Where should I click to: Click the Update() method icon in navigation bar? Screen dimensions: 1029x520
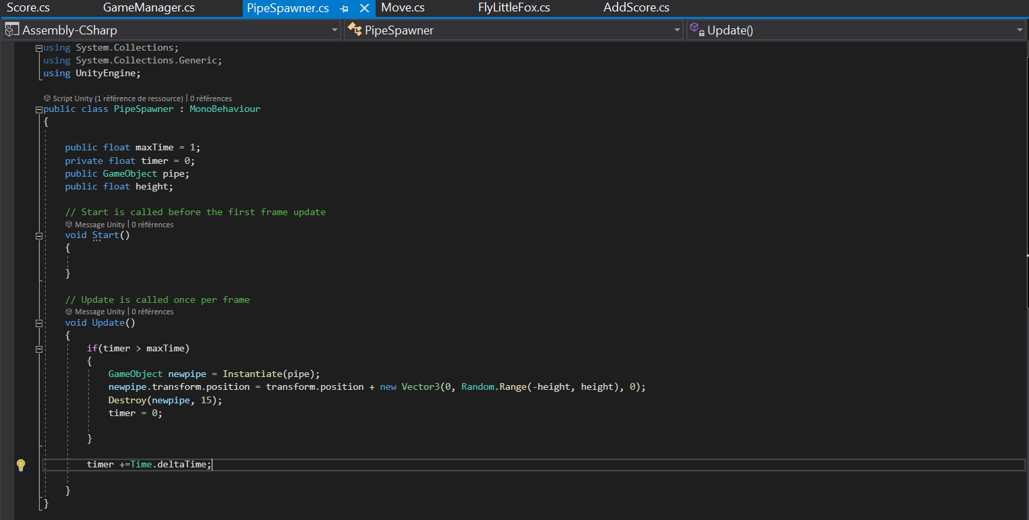click(697, 30)
